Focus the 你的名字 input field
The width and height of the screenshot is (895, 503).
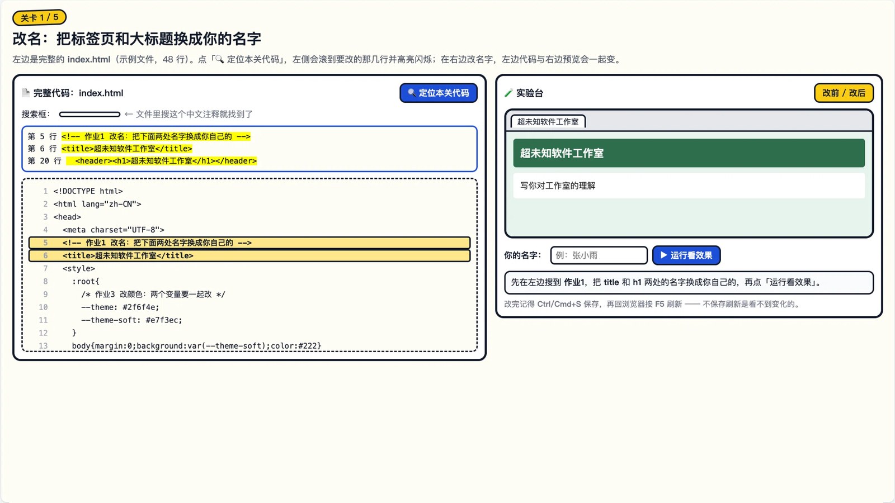(599, 255)
